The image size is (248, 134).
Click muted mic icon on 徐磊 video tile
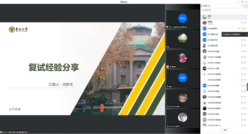(168, 86)
